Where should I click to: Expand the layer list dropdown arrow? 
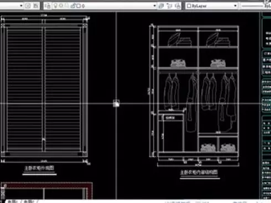(x=154, y=6)
